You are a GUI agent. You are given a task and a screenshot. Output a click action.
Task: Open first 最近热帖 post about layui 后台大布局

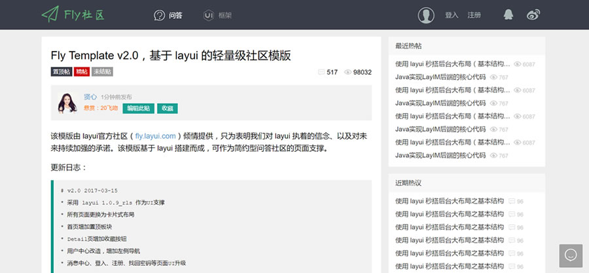(x=453, y=64)
